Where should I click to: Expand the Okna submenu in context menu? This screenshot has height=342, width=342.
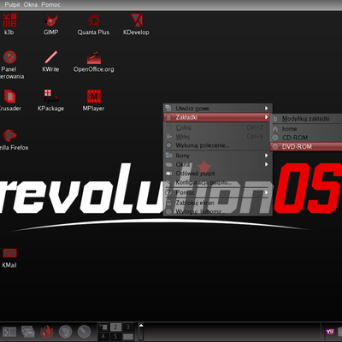pos(218,164)
